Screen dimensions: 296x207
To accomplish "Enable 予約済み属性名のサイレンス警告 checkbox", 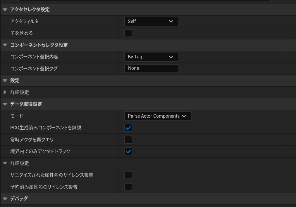I will click(128, 187).
